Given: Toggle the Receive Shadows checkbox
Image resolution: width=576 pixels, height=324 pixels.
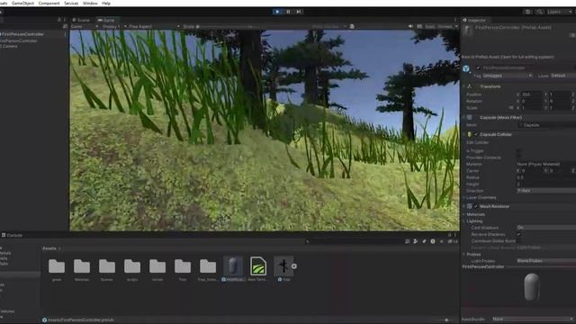Looking at the screenshot, I should 519,234.
